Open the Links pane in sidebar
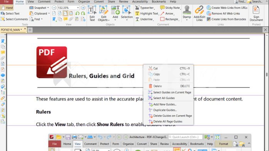This screenshot has width=269, height=151. tap(3, 98)
